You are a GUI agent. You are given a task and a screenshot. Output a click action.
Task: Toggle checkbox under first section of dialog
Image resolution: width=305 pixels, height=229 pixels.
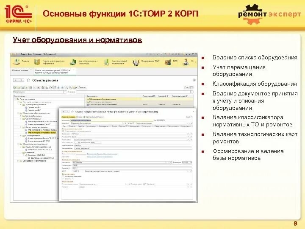tap(63, 131)
